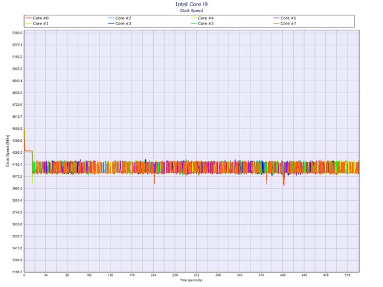Click the Time (seconds) axis label
This screenshot has width=383, height=287.
pos(191,280)
